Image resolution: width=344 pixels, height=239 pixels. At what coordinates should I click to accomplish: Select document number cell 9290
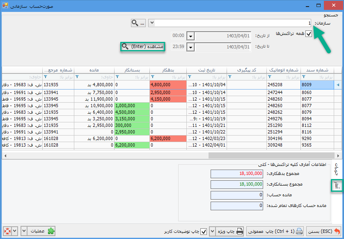317,138
